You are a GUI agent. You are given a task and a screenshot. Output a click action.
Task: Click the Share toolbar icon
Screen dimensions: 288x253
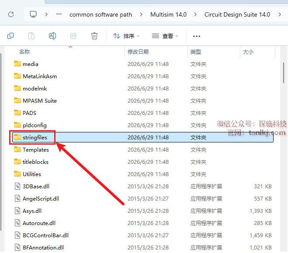tap(73, 36)
